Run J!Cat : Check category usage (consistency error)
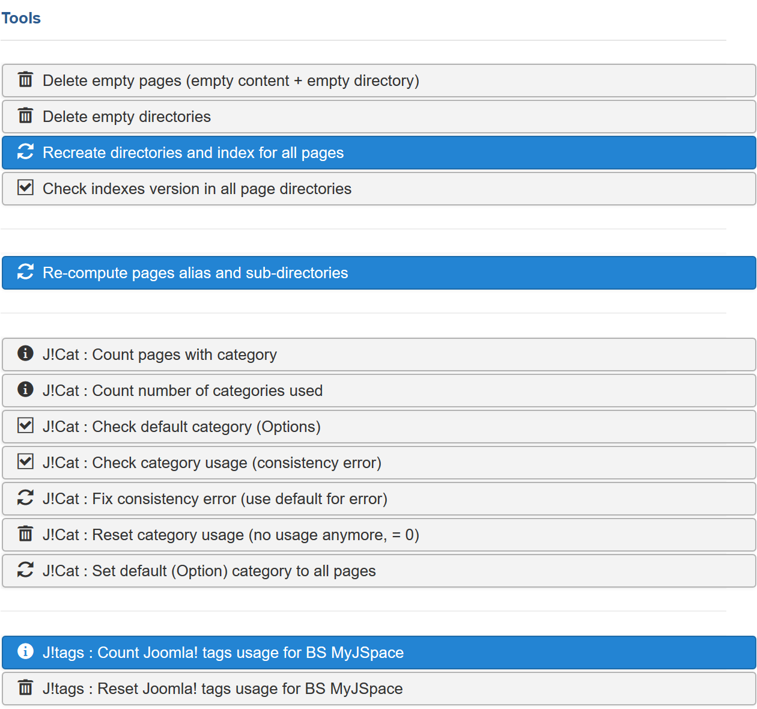This screenshot has width=757, height=709. coord(379,463)
